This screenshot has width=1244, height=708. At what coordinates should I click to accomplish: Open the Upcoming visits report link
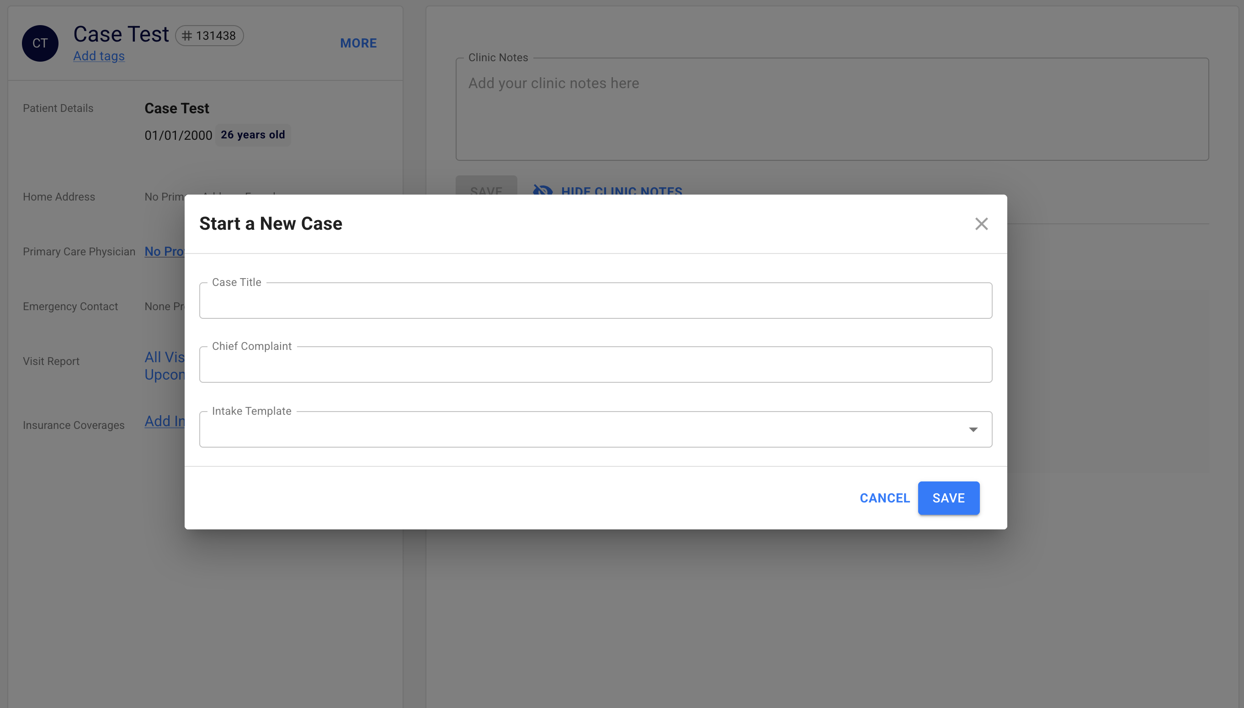point(165,375)
